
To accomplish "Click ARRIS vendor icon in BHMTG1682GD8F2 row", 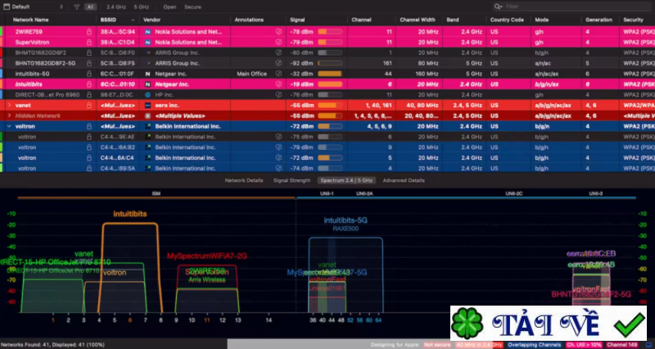I will (x=147, y=52).
